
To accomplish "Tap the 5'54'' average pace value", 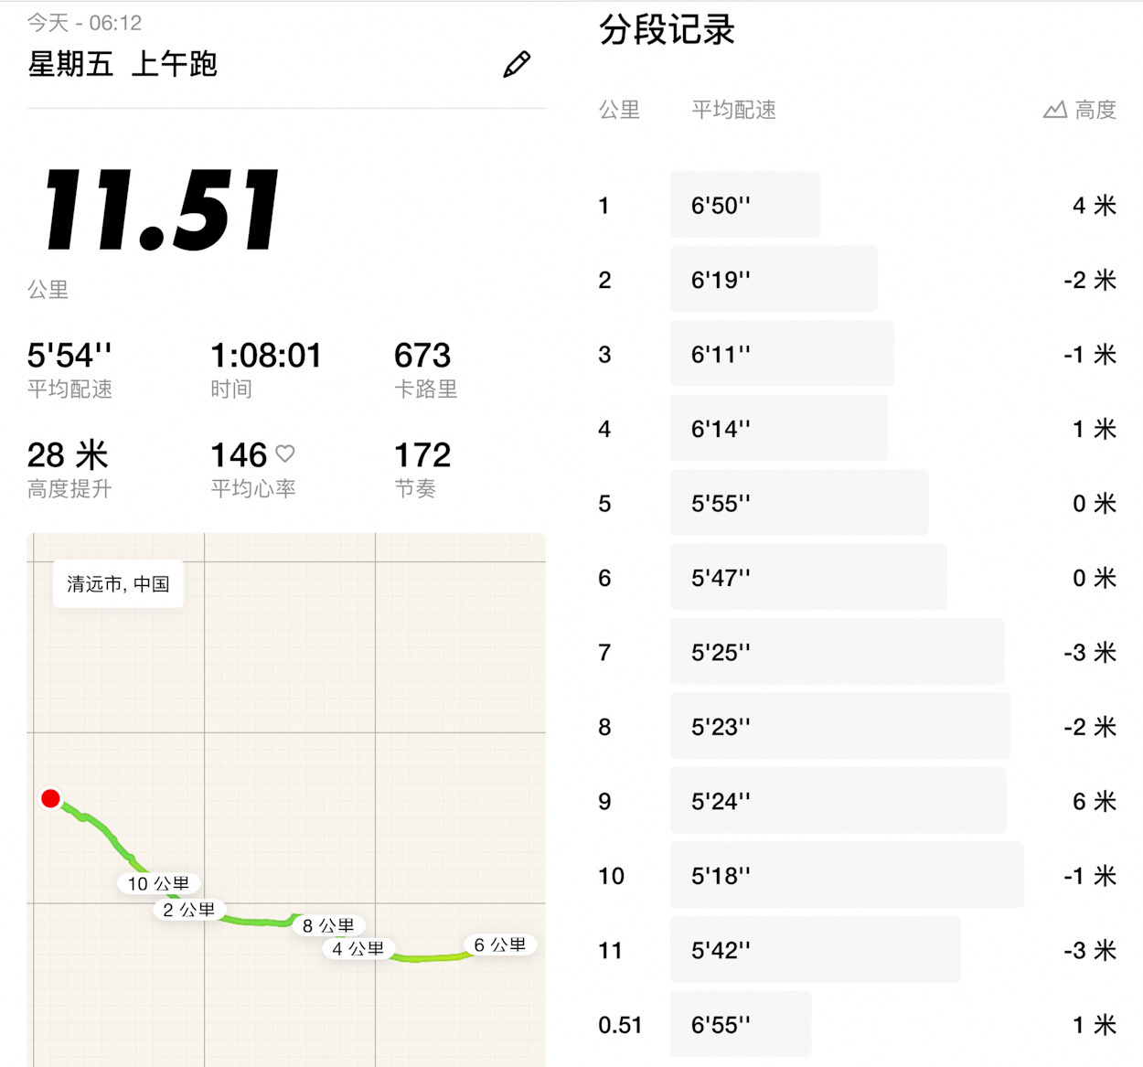I will coord(69,355).
